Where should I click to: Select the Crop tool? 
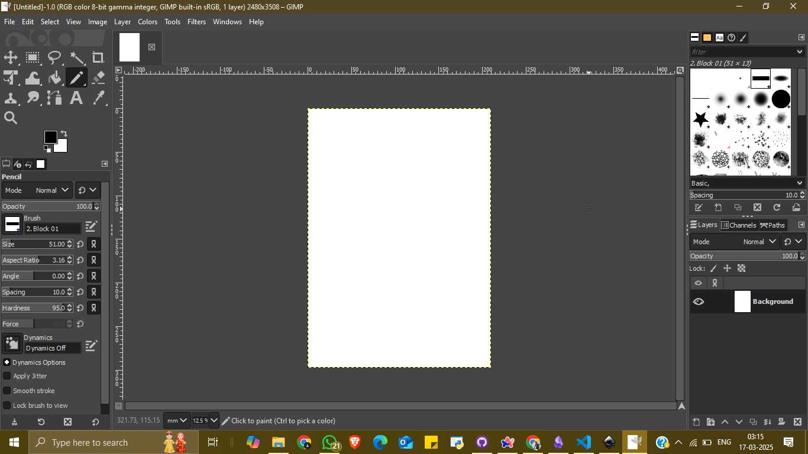(x=98, y=57)
